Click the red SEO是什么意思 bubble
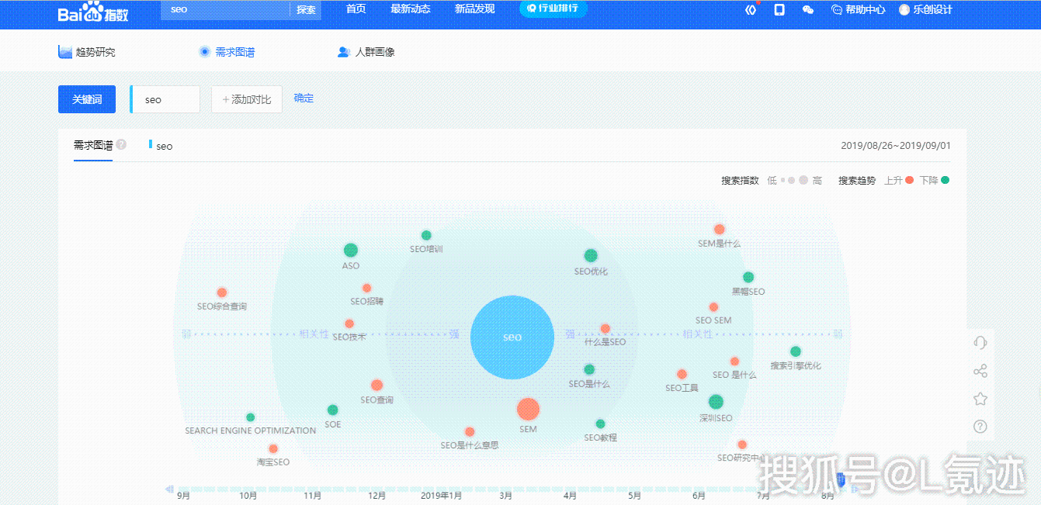1041x505 pixels. click(x=470, y=431)
